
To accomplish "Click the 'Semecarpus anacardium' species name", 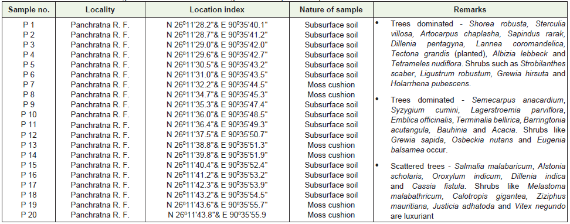I will (x=519, y=100).
